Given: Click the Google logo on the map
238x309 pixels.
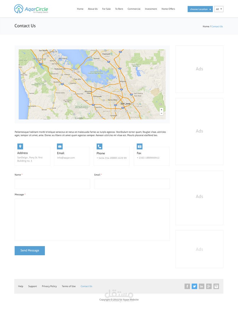Looking at the screenshot, I should pos(79,118).
